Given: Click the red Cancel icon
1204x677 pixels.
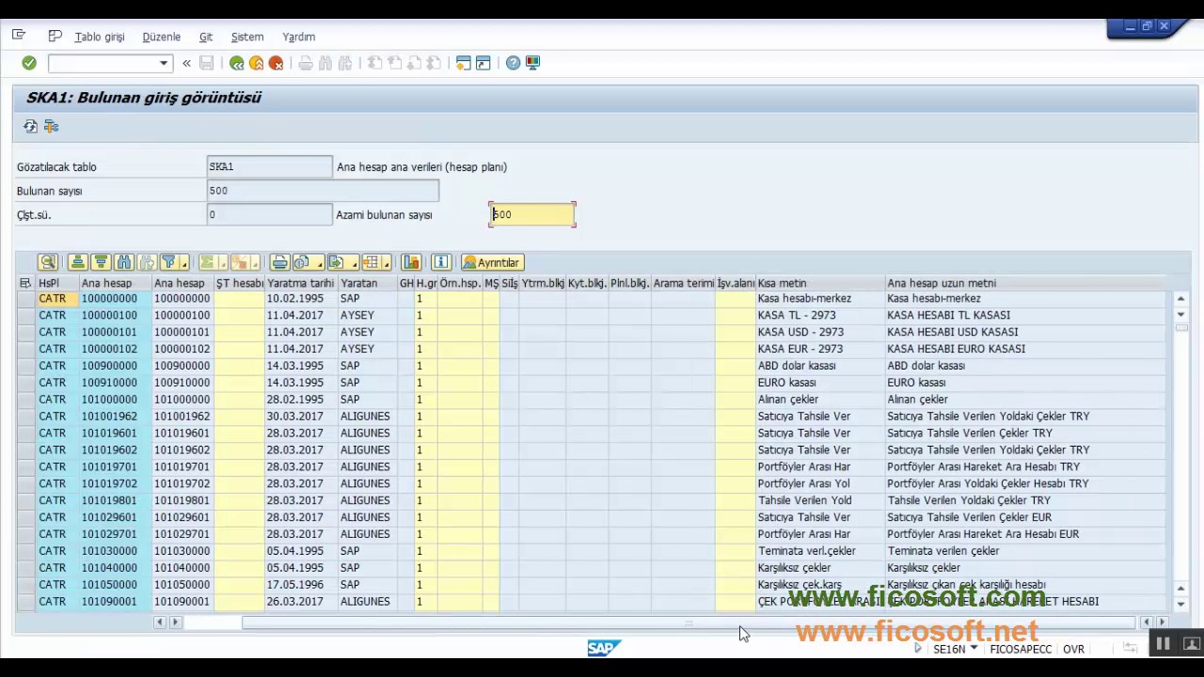Looking at the screenshot, I should [x=276, y=63].
